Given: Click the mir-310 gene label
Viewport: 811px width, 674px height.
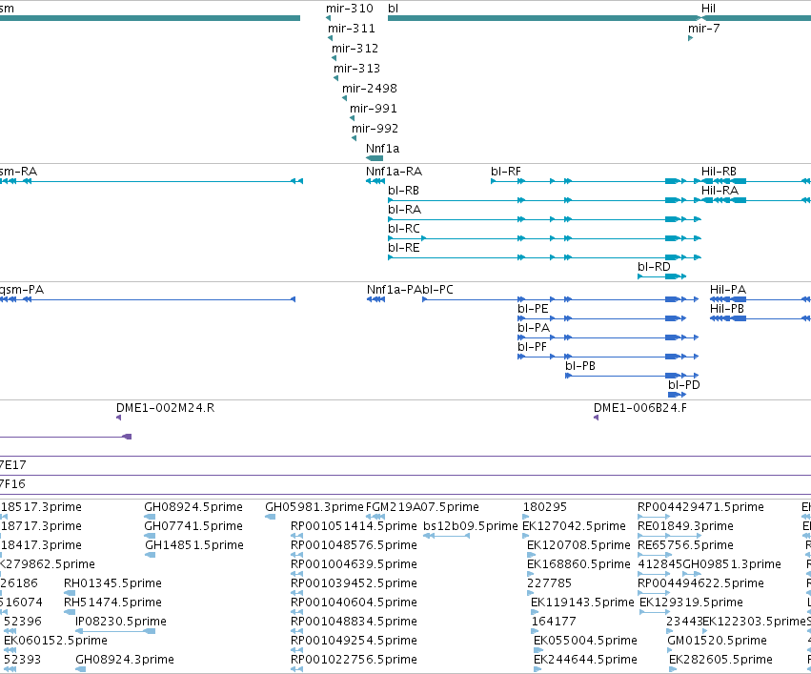Looking at the screenshot, I should [349, 9].
